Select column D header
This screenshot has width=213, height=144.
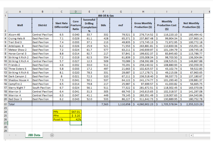click(76, 12)
